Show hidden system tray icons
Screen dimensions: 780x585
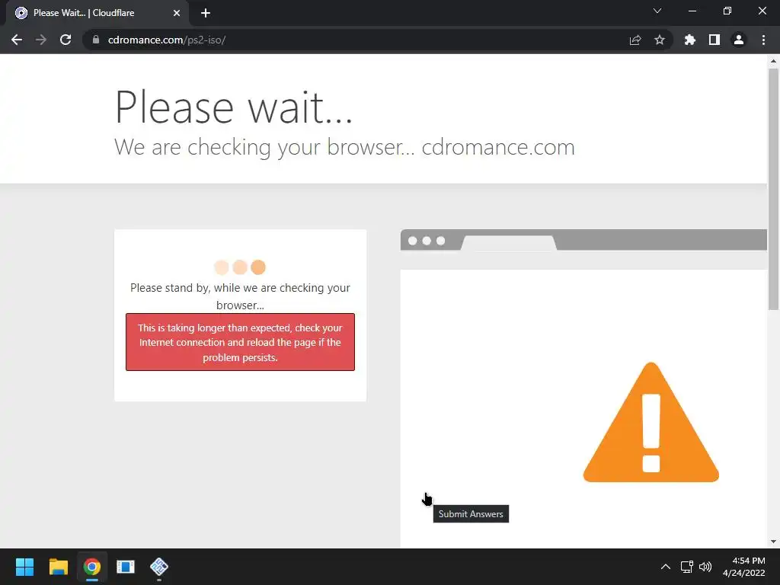tap(666, 567)
